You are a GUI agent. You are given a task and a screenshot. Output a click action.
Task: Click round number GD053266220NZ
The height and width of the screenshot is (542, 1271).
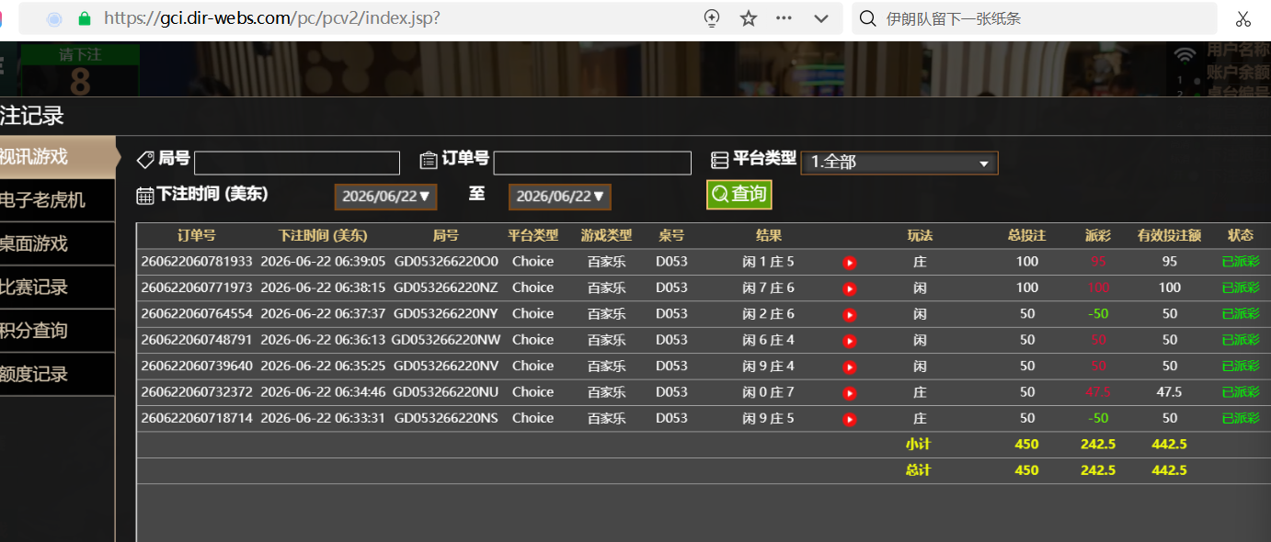pos(446,288)
